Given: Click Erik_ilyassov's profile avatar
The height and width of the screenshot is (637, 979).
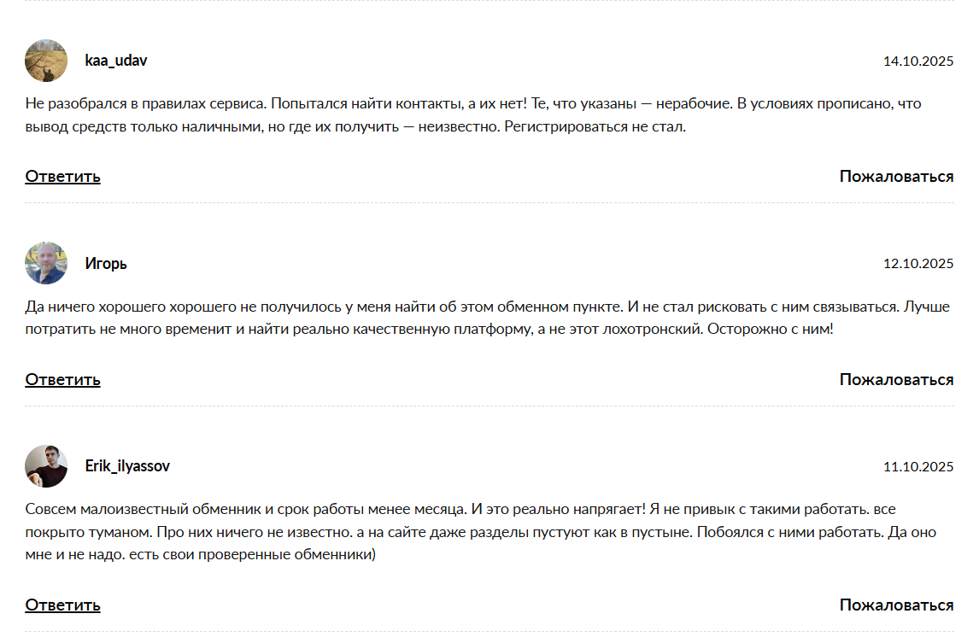Looking at the screenshot, I should coord(46,466).
